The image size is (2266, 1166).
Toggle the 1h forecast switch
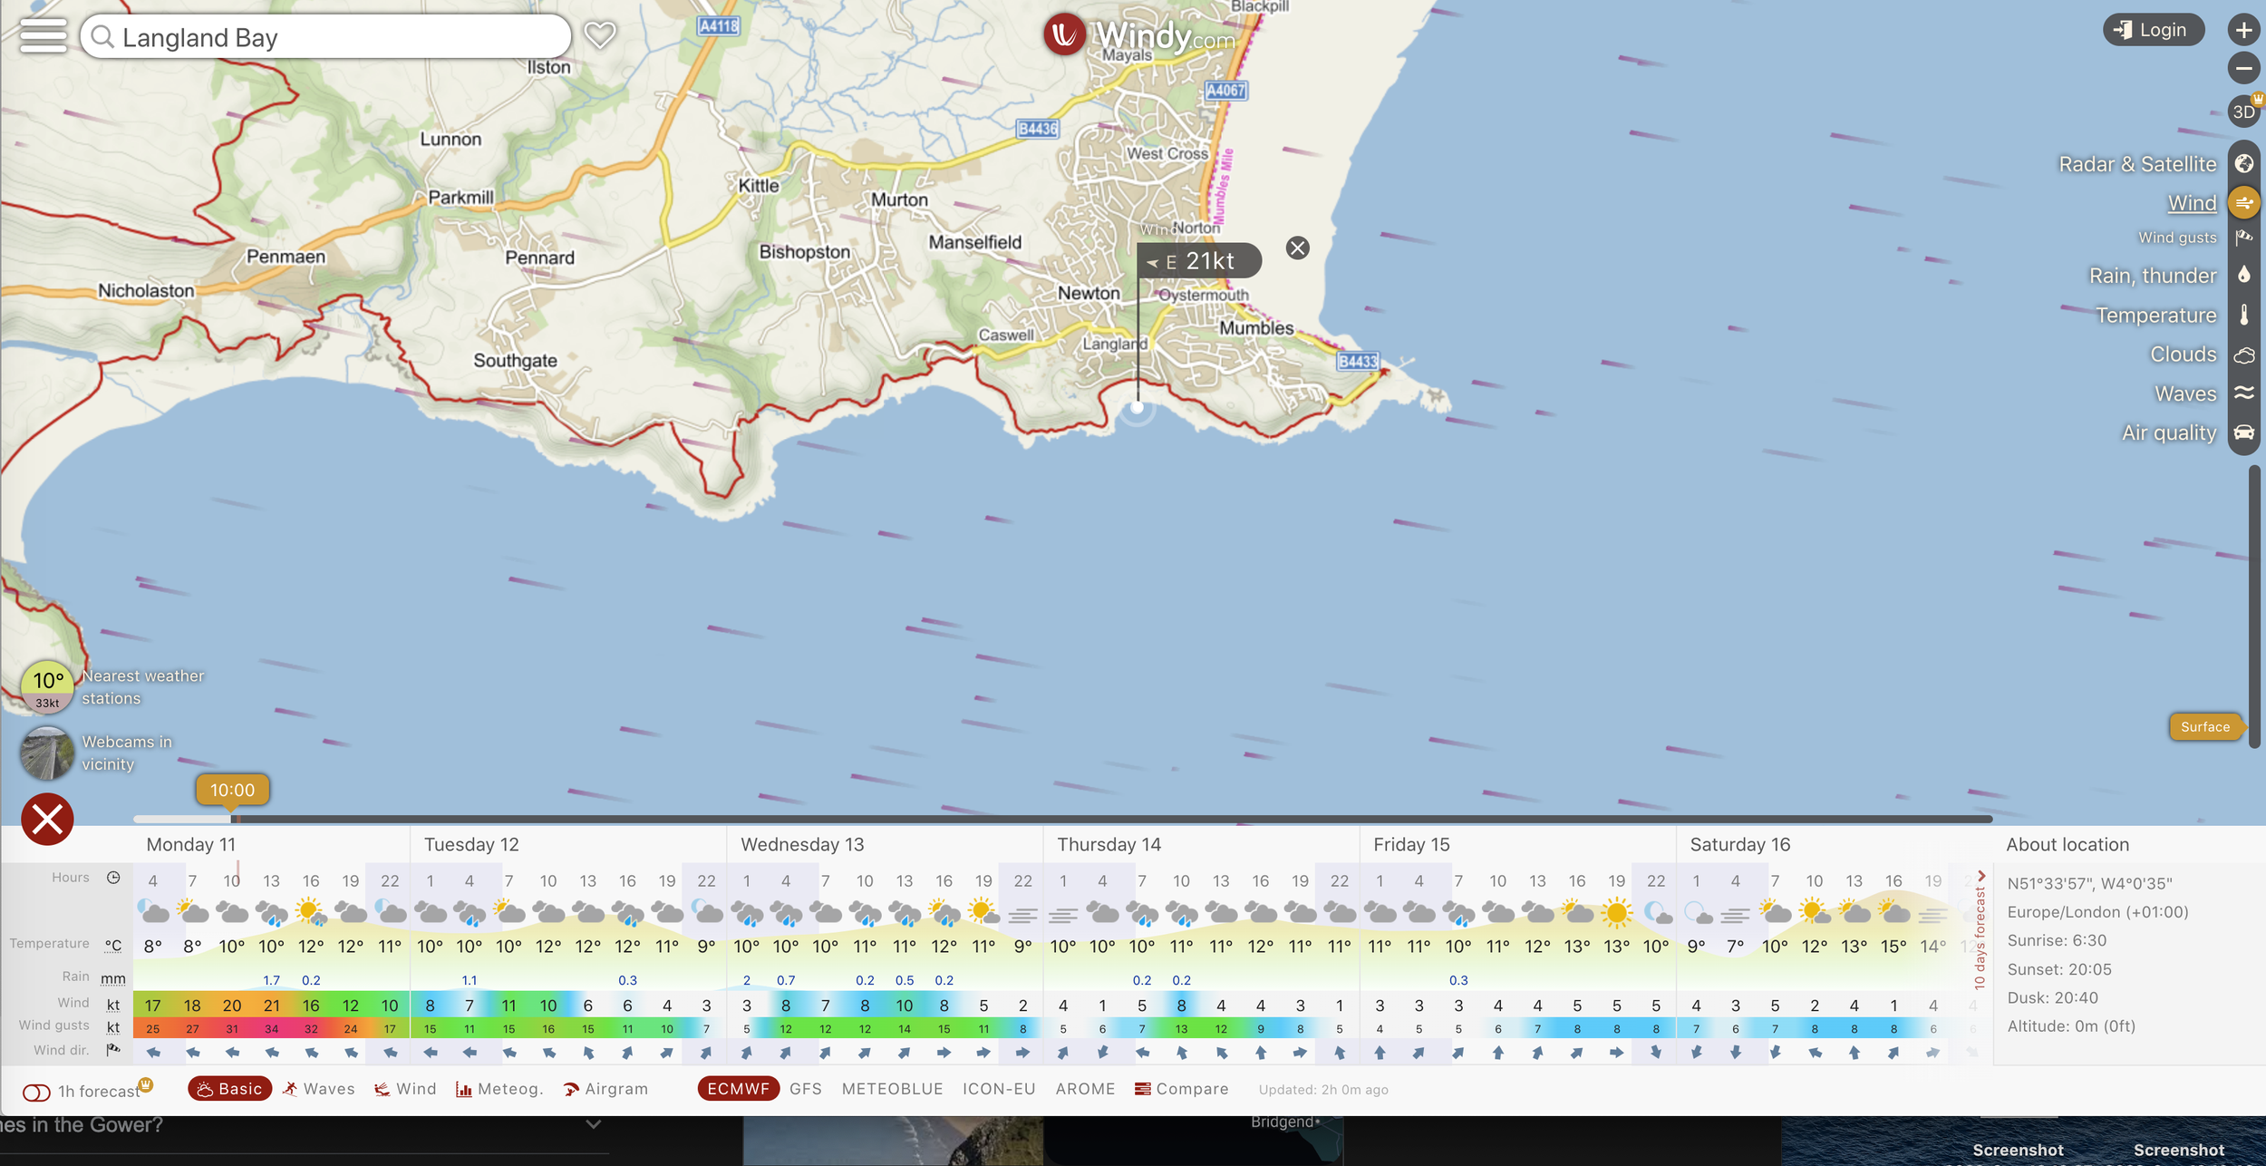coord(36,1092)
